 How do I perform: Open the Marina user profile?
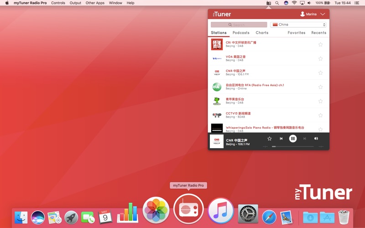point(308,14)
